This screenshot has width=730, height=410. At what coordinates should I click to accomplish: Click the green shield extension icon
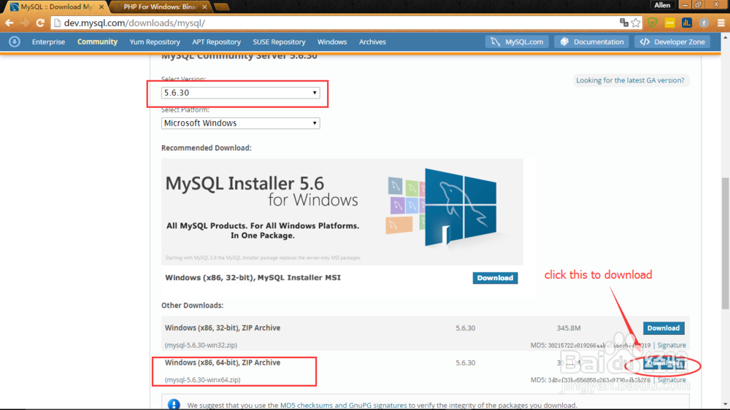(652, 23)
